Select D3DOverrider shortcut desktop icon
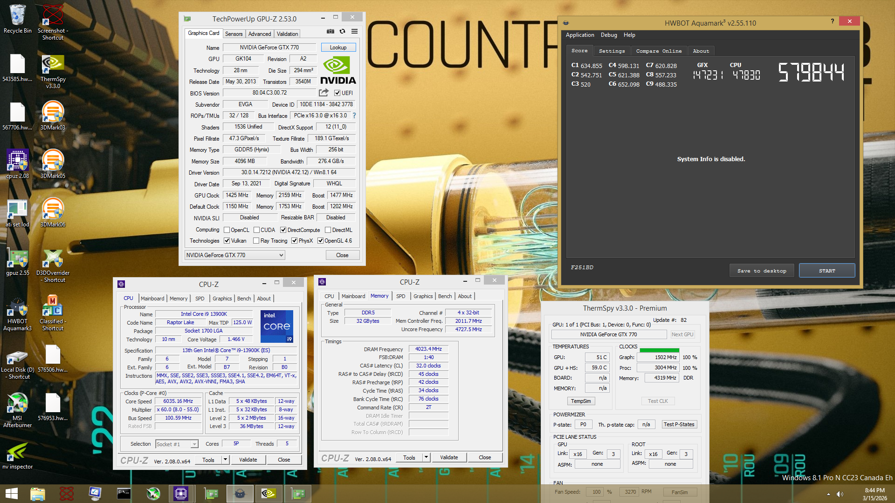Screen dimensions: 895x503 point(53,265)
